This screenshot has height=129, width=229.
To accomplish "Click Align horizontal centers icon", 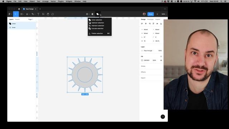I will pos(146,24).
